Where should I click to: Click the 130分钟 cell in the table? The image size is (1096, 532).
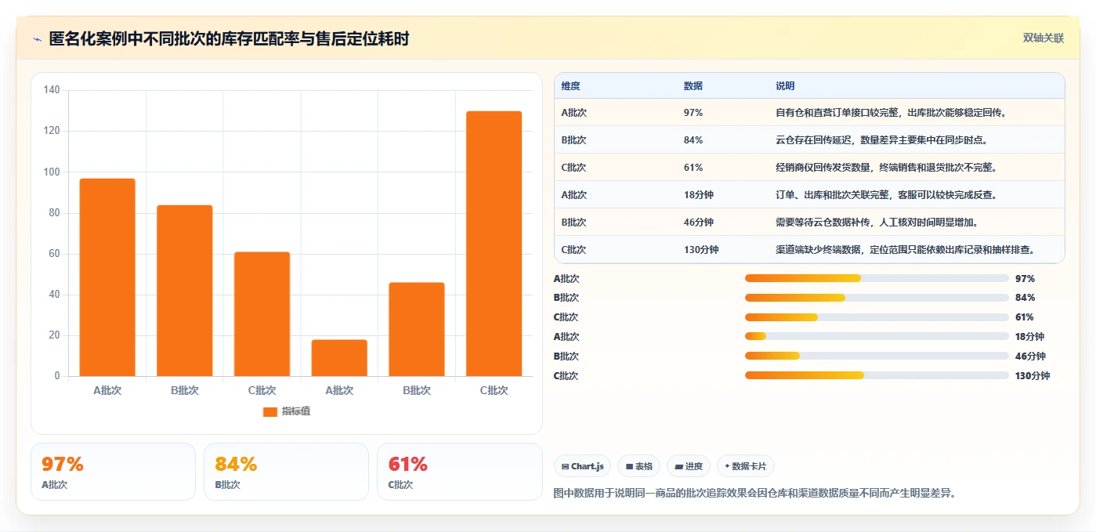tap(701, 250)
